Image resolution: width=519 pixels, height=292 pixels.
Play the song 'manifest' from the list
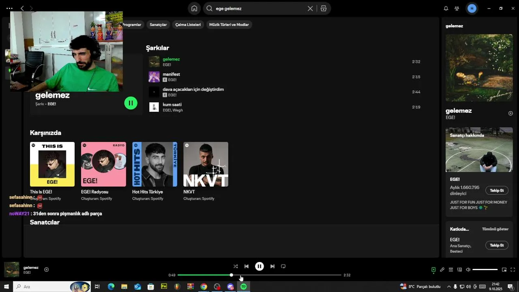[284, 77]
